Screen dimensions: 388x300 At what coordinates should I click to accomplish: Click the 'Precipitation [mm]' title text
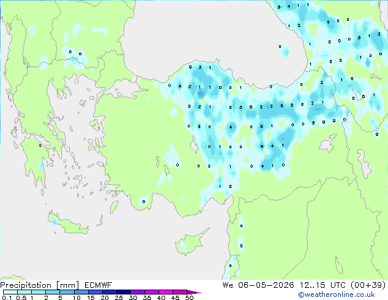(x=39, y=285)
